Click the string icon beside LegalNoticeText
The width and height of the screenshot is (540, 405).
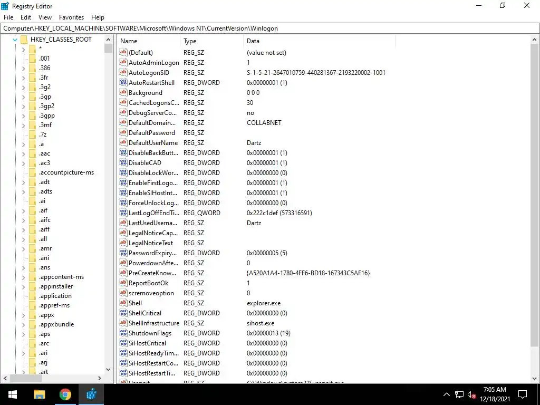click(x=123, y=243)
